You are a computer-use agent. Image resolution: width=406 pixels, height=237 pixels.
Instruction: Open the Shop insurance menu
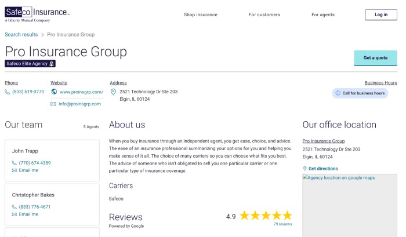pos(201,14)
